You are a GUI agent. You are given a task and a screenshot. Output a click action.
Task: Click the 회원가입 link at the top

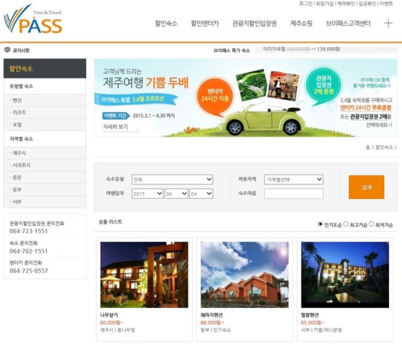325,3
